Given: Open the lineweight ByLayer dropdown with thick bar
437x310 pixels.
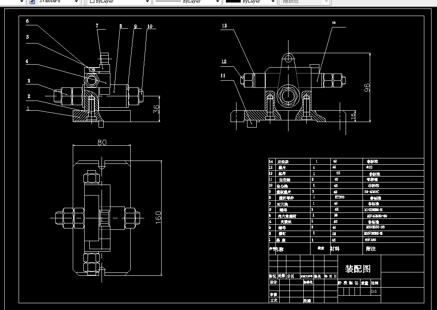Looking at the screenshot, I should click(x=273, y=2).
